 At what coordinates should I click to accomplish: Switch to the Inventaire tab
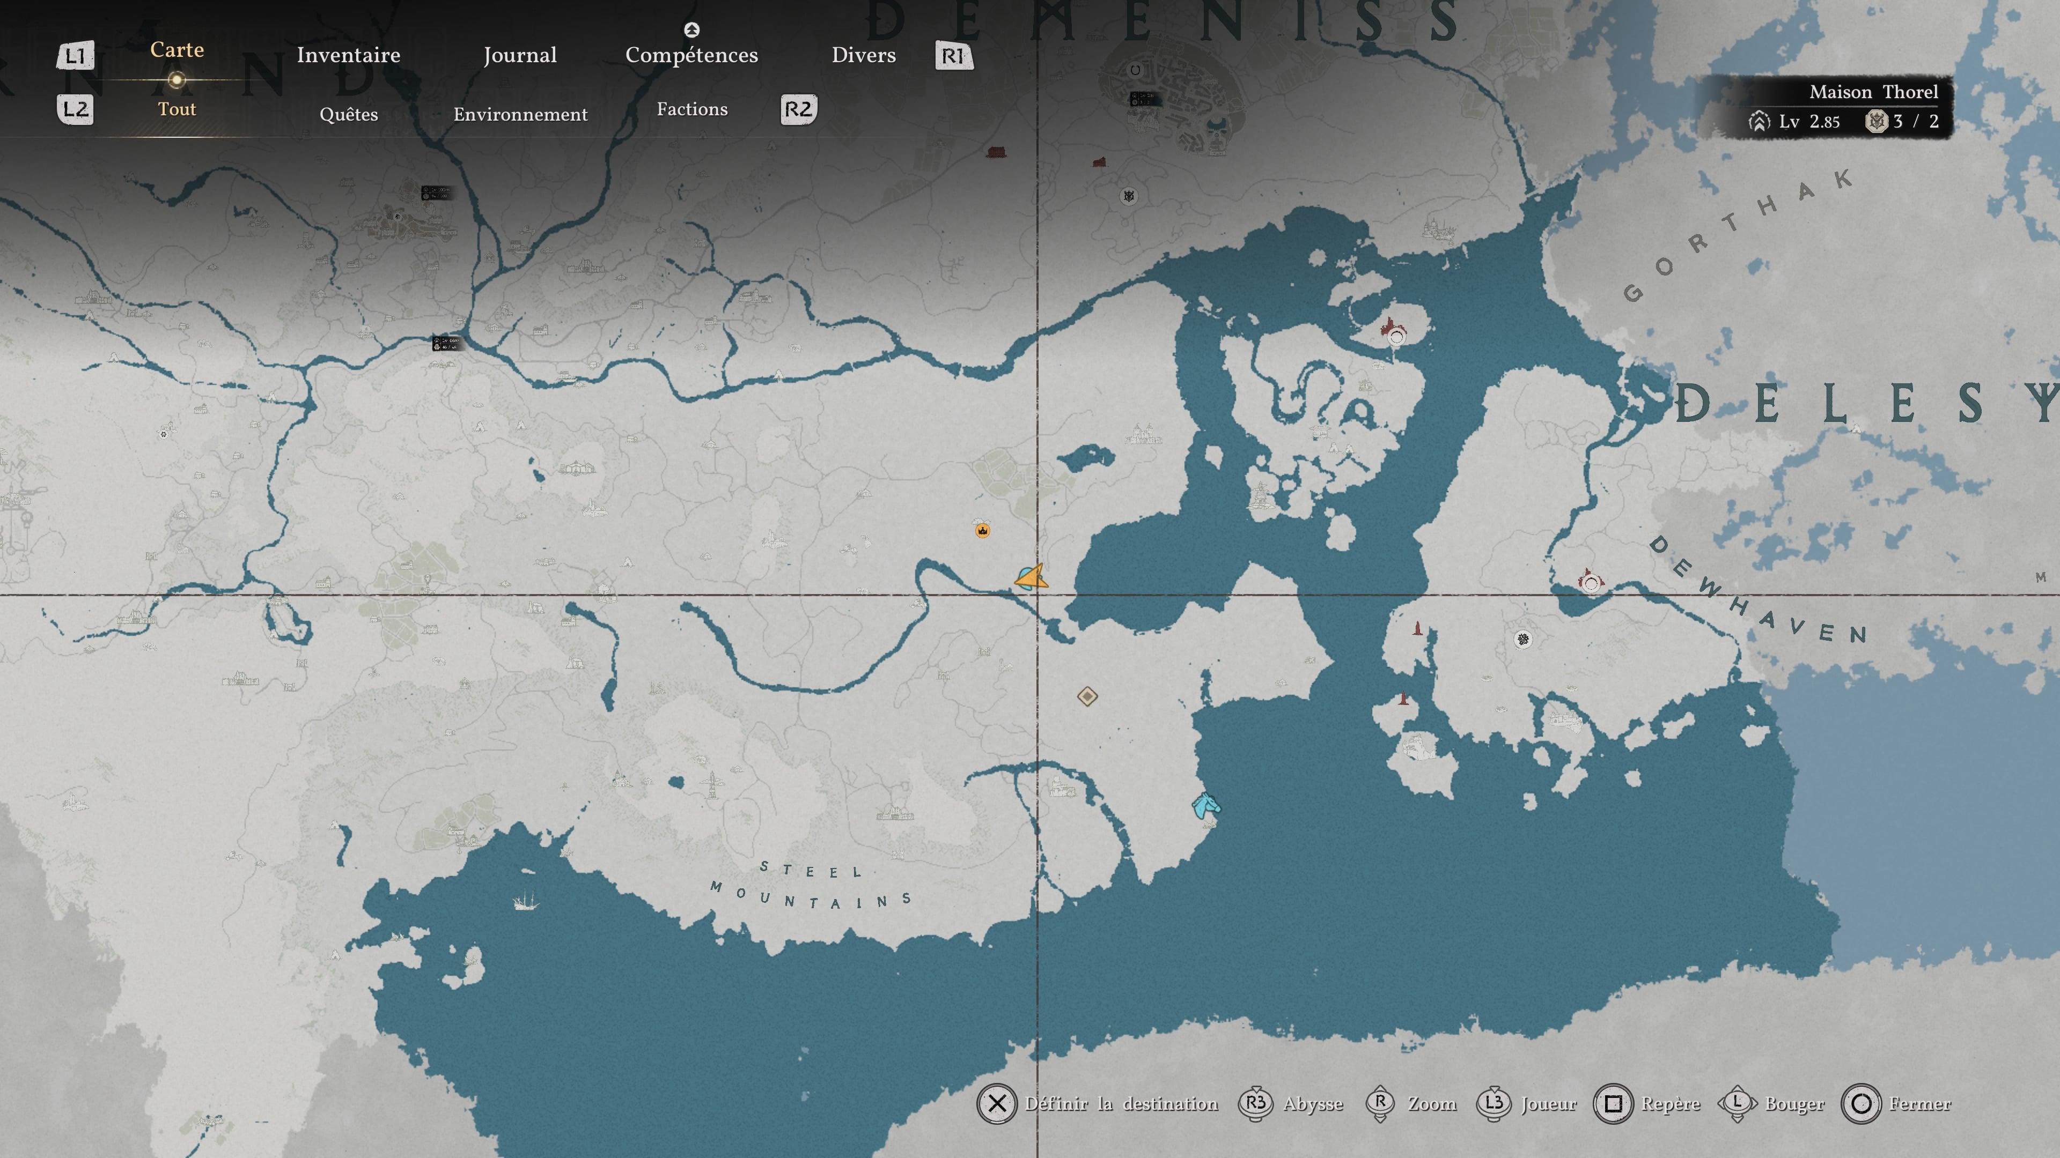click(348, 55)
